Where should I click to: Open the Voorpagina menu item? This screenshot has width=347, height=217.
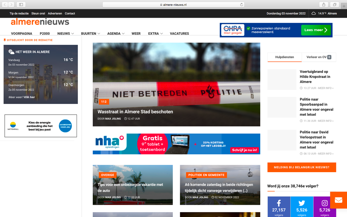[x=22, y=34]
